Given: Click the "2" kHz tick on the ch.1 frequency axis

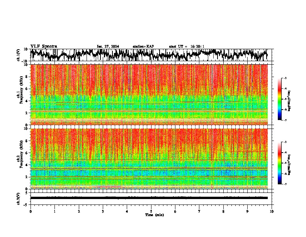Looking at the screenshot, I should tap(27, 113).
